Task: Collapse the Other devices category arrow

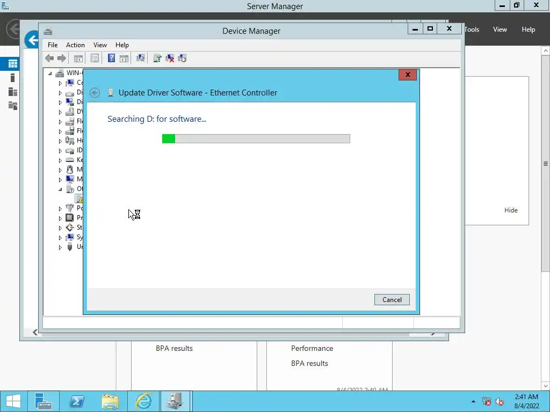Action: tap(60, 189)
